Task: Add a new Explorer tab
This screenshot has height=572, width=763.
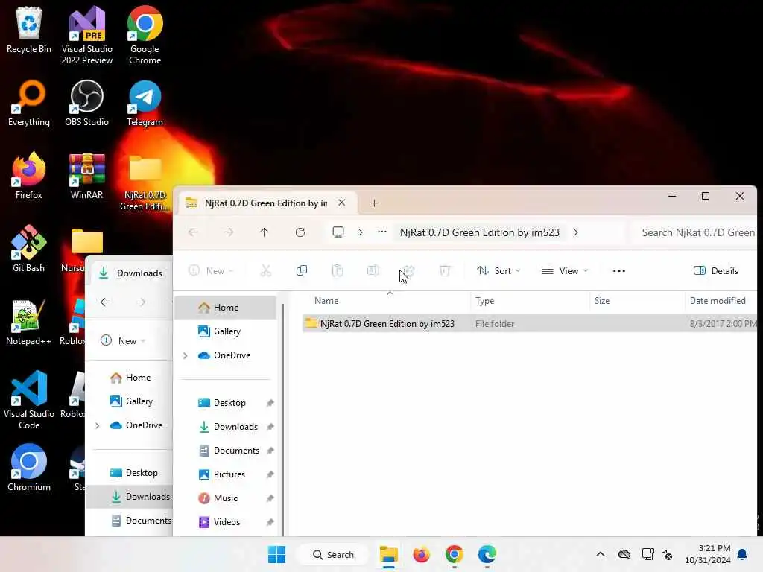Action: pyautogui.click(x=374, y=203)
